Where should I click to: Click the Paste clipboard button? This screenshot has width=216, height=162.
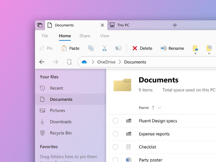[70, 48]
